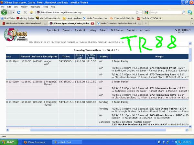Open the Racebook link
The width and height of the screenshot is (194, 145).
[x=81, y=30]
